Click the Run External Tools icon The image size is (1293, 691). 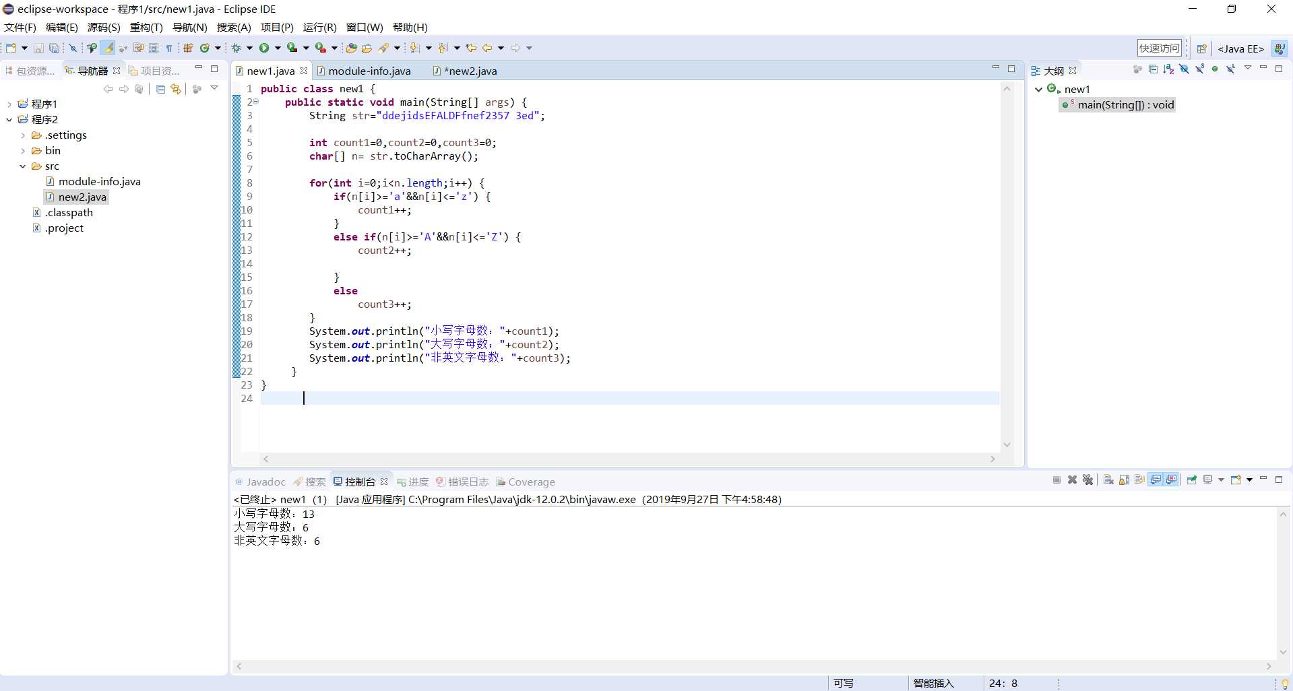point(321,48)
